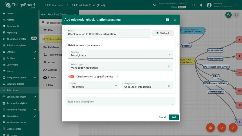Expand Integrations center menu
242x136 pixels.
click(x=35, y=78)
